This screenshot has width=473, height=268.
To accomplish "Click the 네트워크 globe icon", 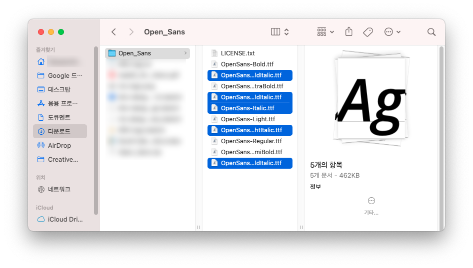I will (41, 190).
